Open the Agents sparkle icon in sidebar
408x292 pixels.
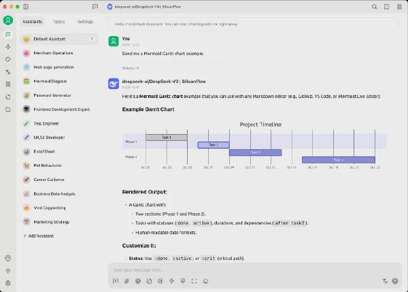(x=8, y=47)
